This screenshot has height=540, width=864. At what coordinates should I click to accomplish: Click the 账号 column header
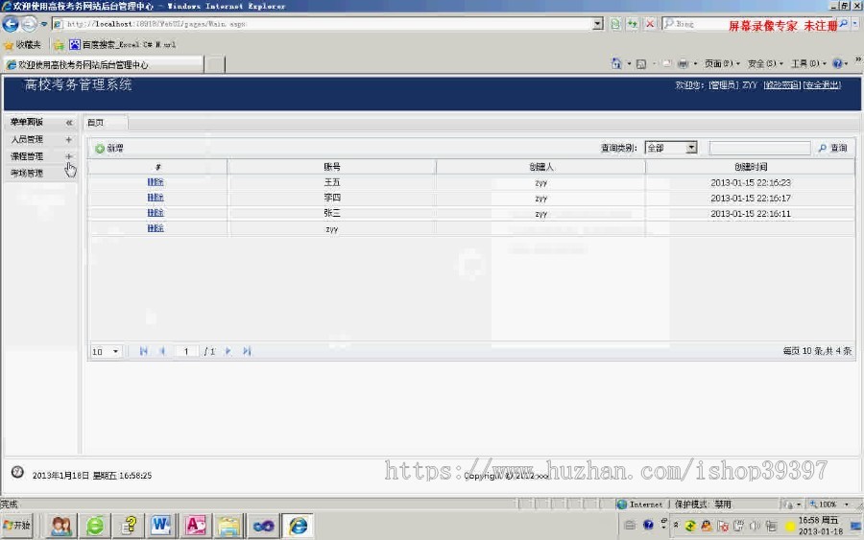[332, 167]
